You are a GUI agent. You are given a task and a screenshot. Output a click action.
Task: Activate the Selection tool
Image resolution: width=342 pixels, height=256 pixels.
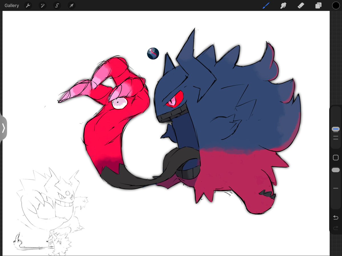(x=57, y=5)
